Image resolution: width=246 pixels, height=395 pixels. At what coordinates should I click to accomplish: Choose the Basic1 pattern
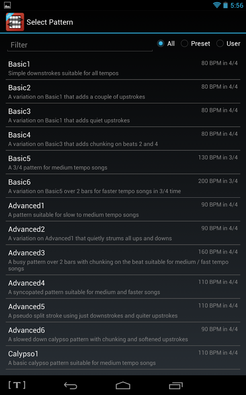tap(123, 68)
